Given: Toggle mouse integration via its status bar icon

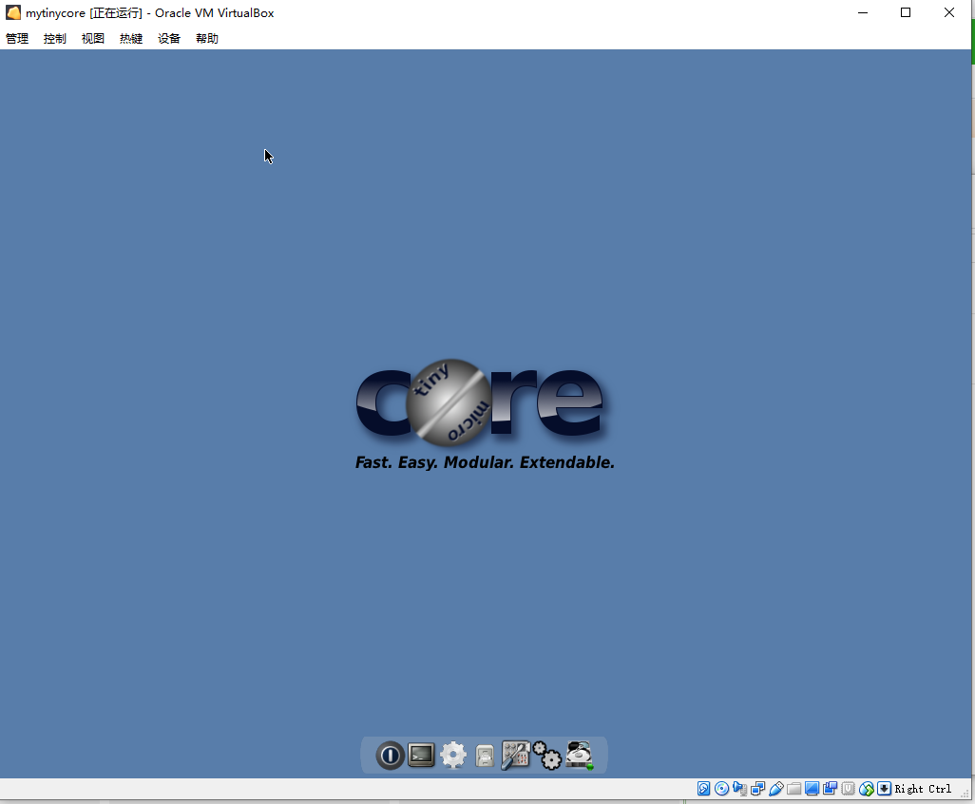Looking at the screenshot, I should (x=866, y=788).
